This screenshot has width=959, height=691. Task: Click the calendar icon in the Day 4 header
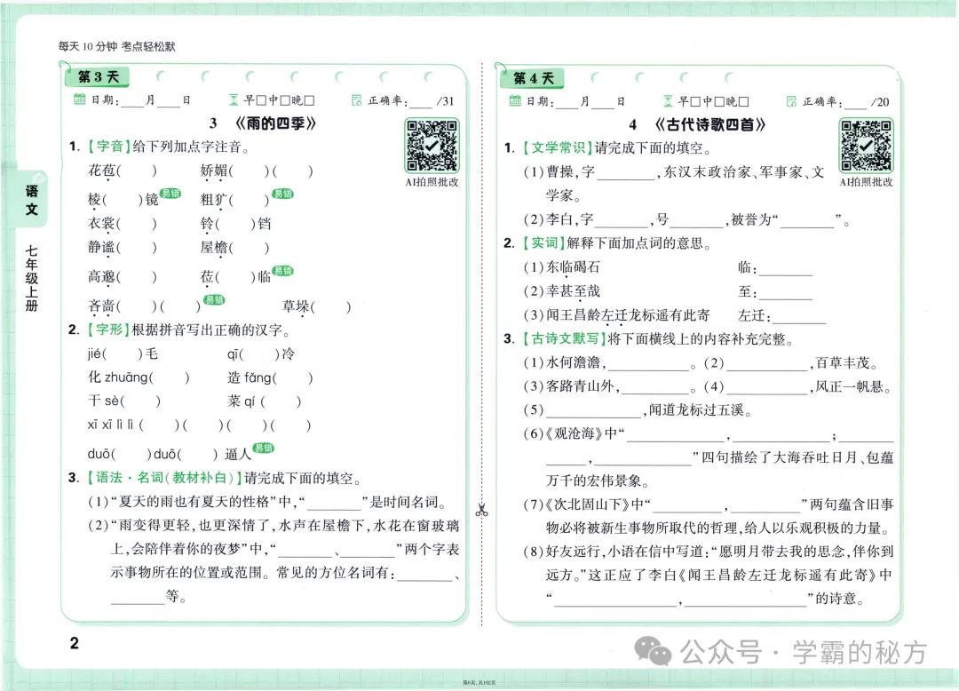[515, 100]
